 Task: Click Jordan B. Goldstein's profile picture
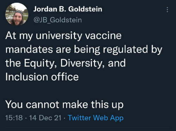coord(17,14)
